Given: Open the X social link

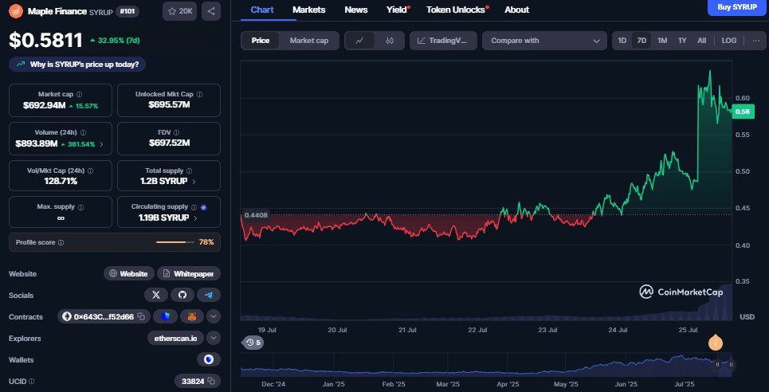Looking at the screenshot, I should tap(156, 295).
